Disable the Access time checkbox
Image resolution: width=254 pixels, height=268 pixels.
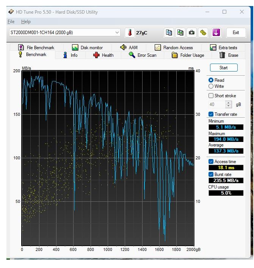point(211,162)
